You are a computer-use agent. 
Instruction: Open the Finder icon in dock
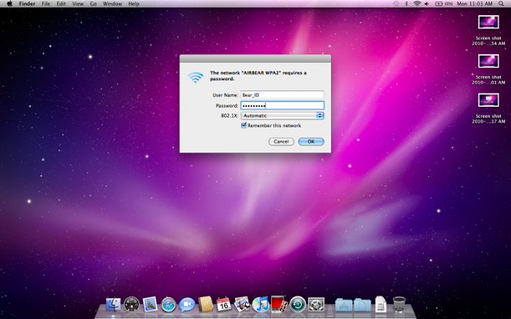(x=113, y=304)
